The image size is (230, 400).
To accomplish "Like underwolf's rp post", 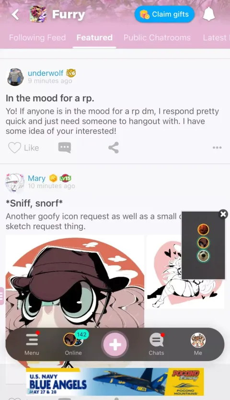I will click(x=23, y=148).
